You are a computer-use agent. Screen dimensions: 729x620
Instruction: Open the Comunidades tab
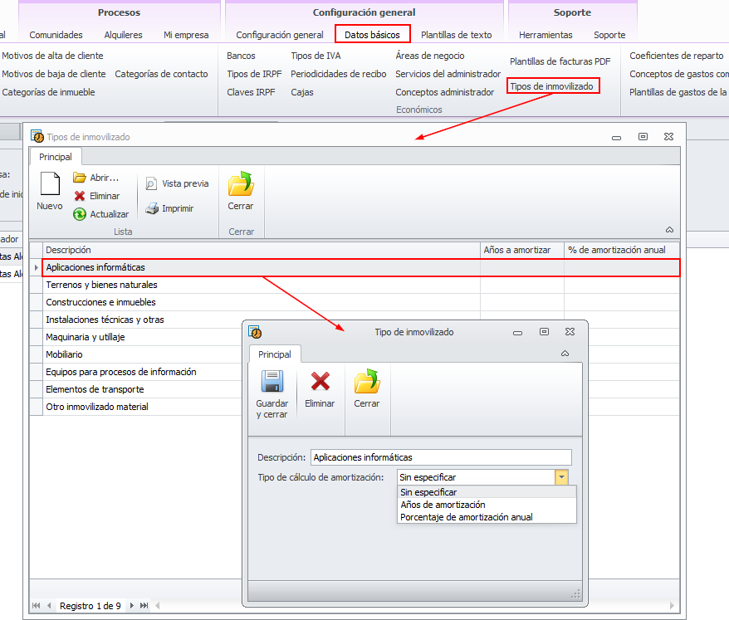click(56, 35)
